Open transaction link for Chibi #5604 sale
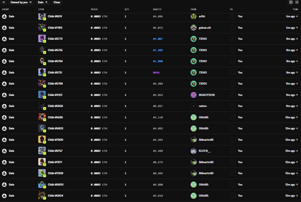Viewport: 301px width, 202px height. point(297,196)
